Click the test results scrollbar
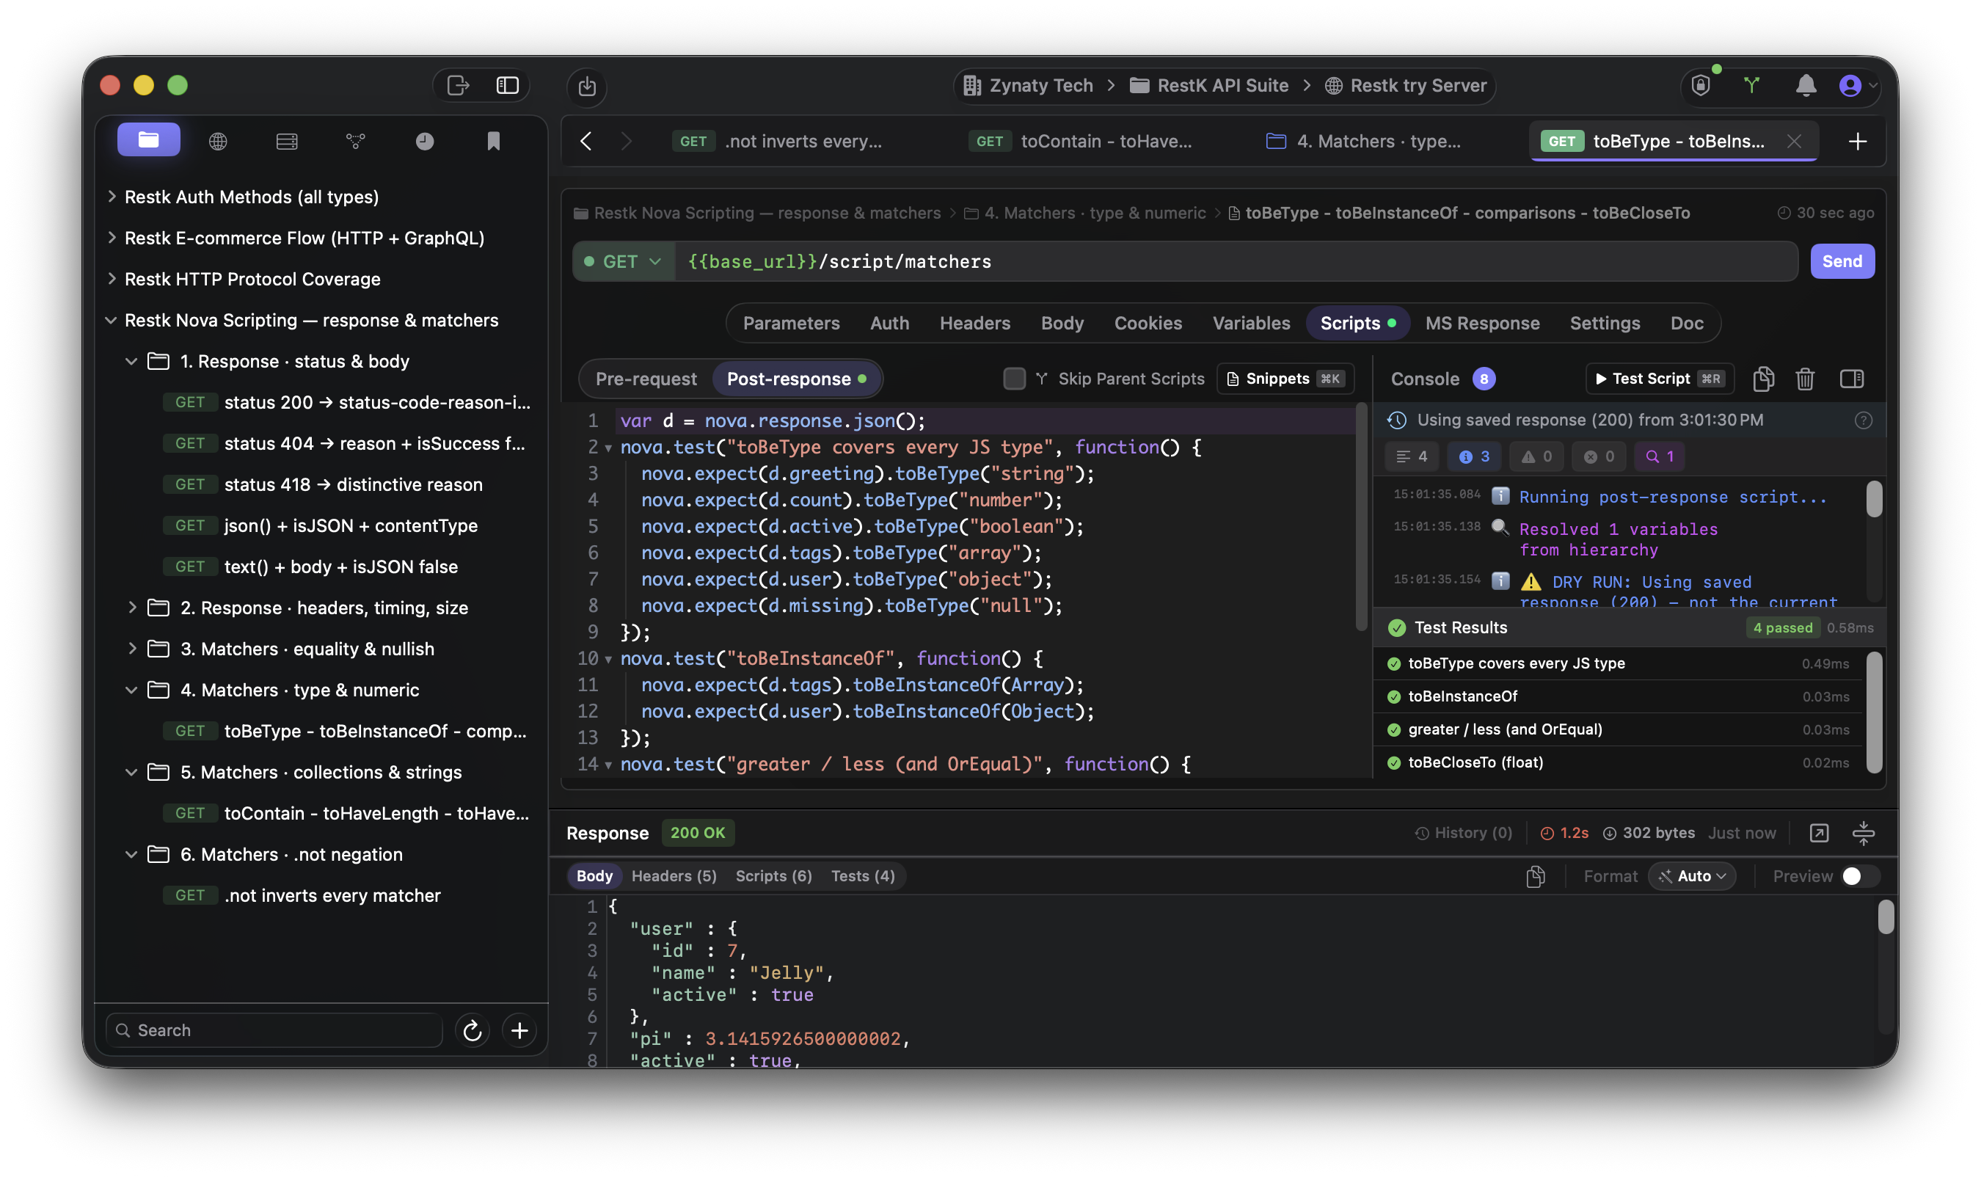Viewport: 1981px width, 1177px height. tap(1874, 713)
